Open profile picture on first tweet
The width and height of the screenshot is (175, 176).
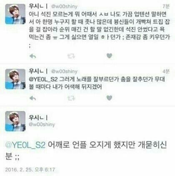(x=15, y=14)
